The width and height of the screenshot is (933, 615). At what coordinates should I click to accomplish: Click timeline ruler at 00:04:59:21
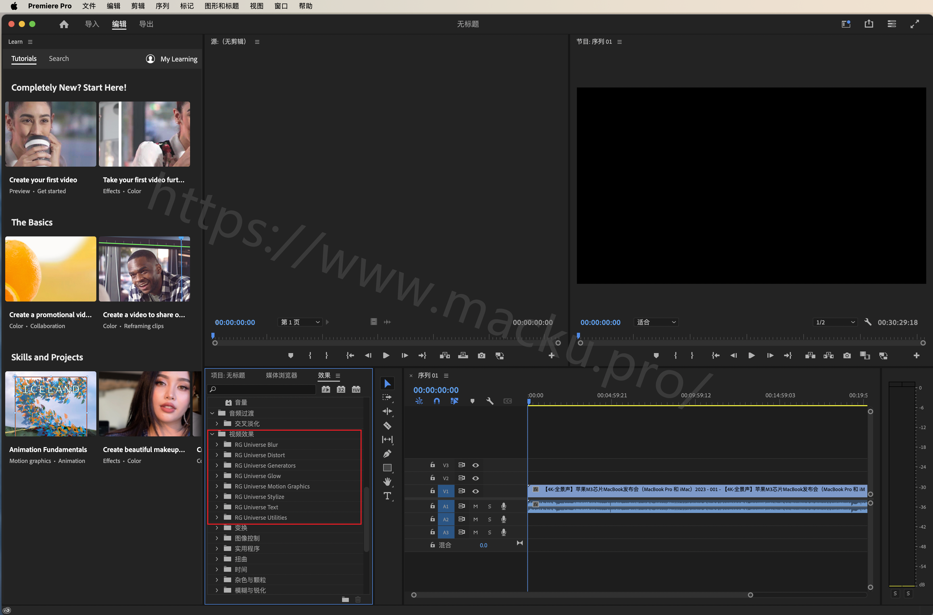[612, 395]
